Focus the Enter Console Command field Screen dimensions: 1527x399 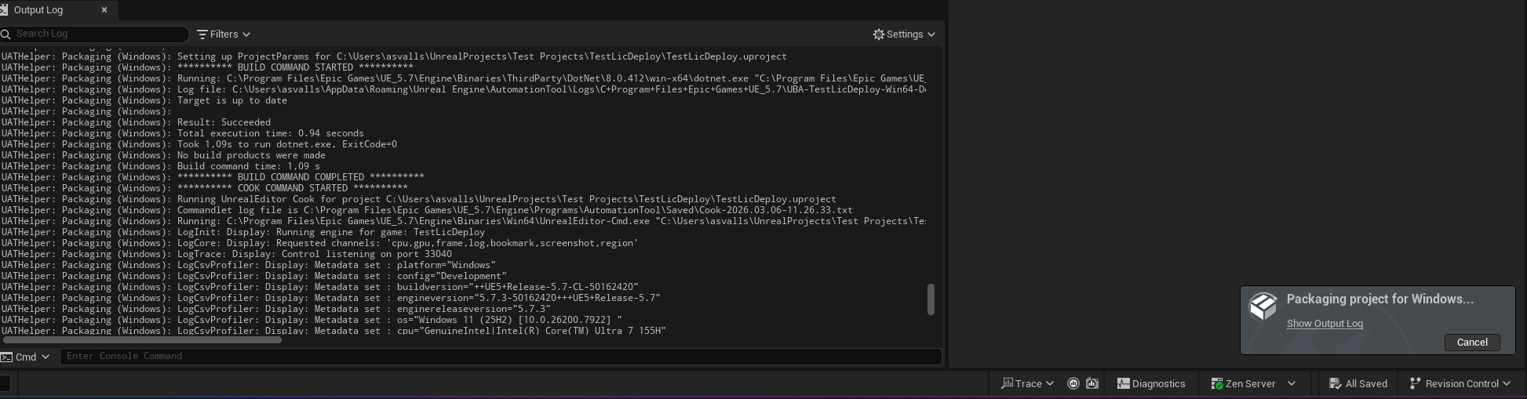coord(501,356)
